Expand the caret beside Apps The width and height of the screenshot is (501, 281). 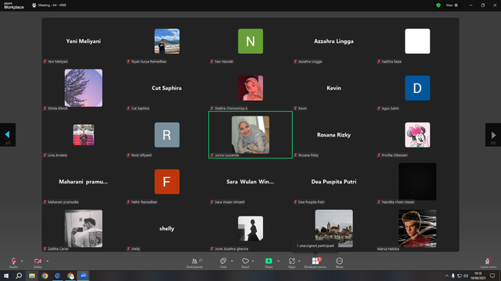tap(299, 261)
